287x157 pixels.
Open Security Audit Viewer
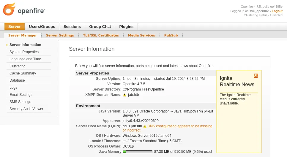click(x=26, y=109)
